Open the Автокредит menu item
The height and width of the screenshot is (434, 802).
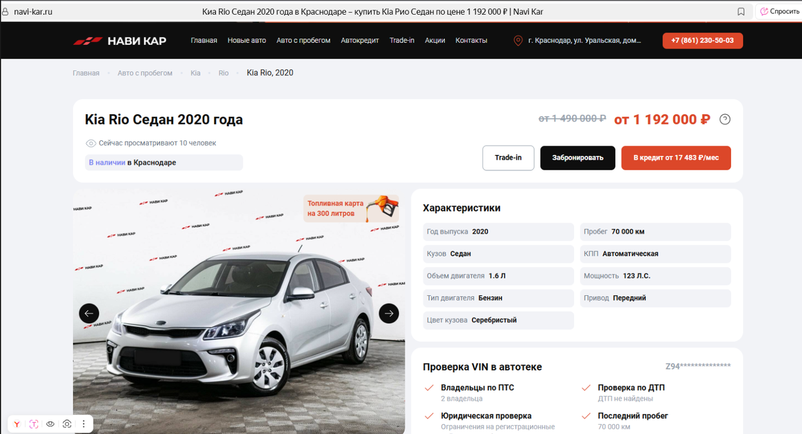click(360, 41)
